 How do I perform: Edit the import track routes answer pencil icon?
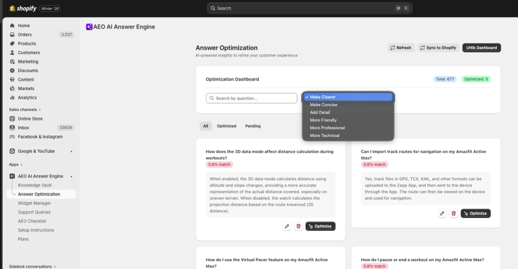(442, 213)
